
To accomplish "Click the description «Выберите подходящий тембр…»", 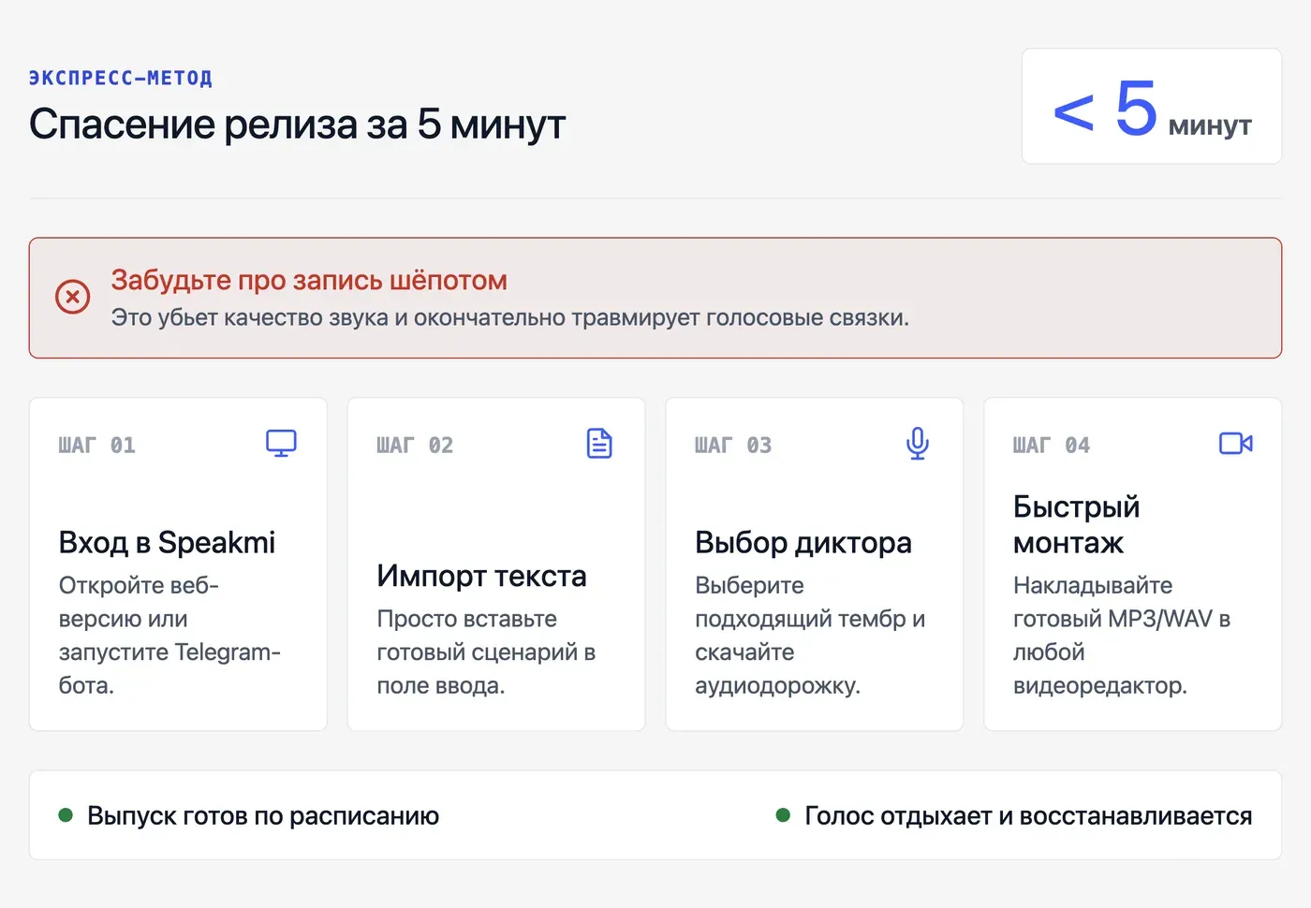I will [x=810, y=635].
